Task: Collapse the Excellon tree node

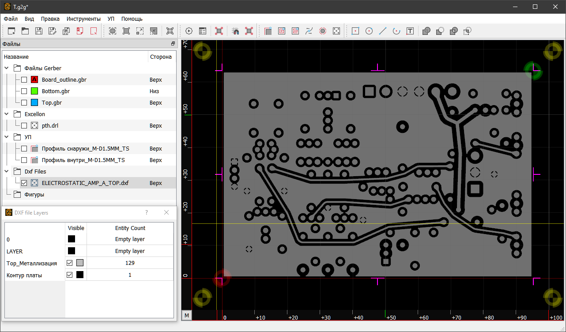Action: click(x=7, y=114)
